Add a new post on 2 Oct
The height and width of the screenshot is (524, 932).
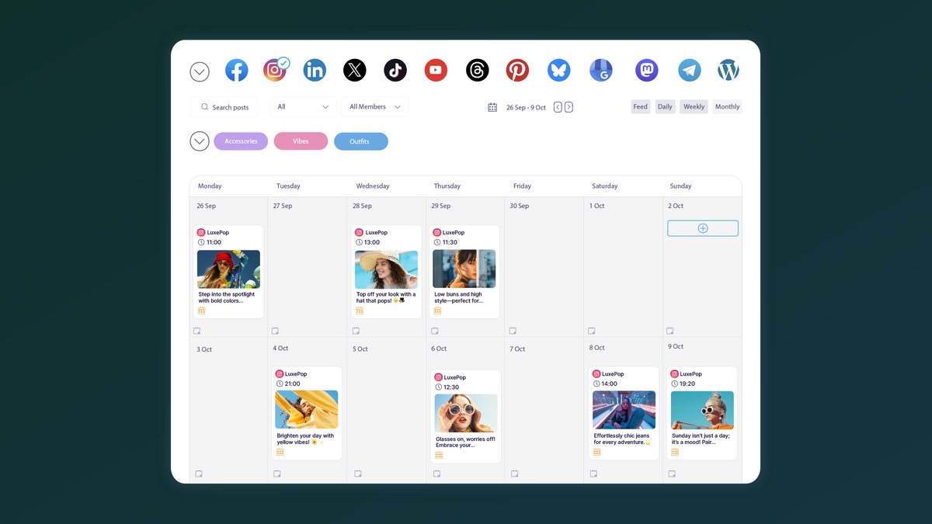703,228
